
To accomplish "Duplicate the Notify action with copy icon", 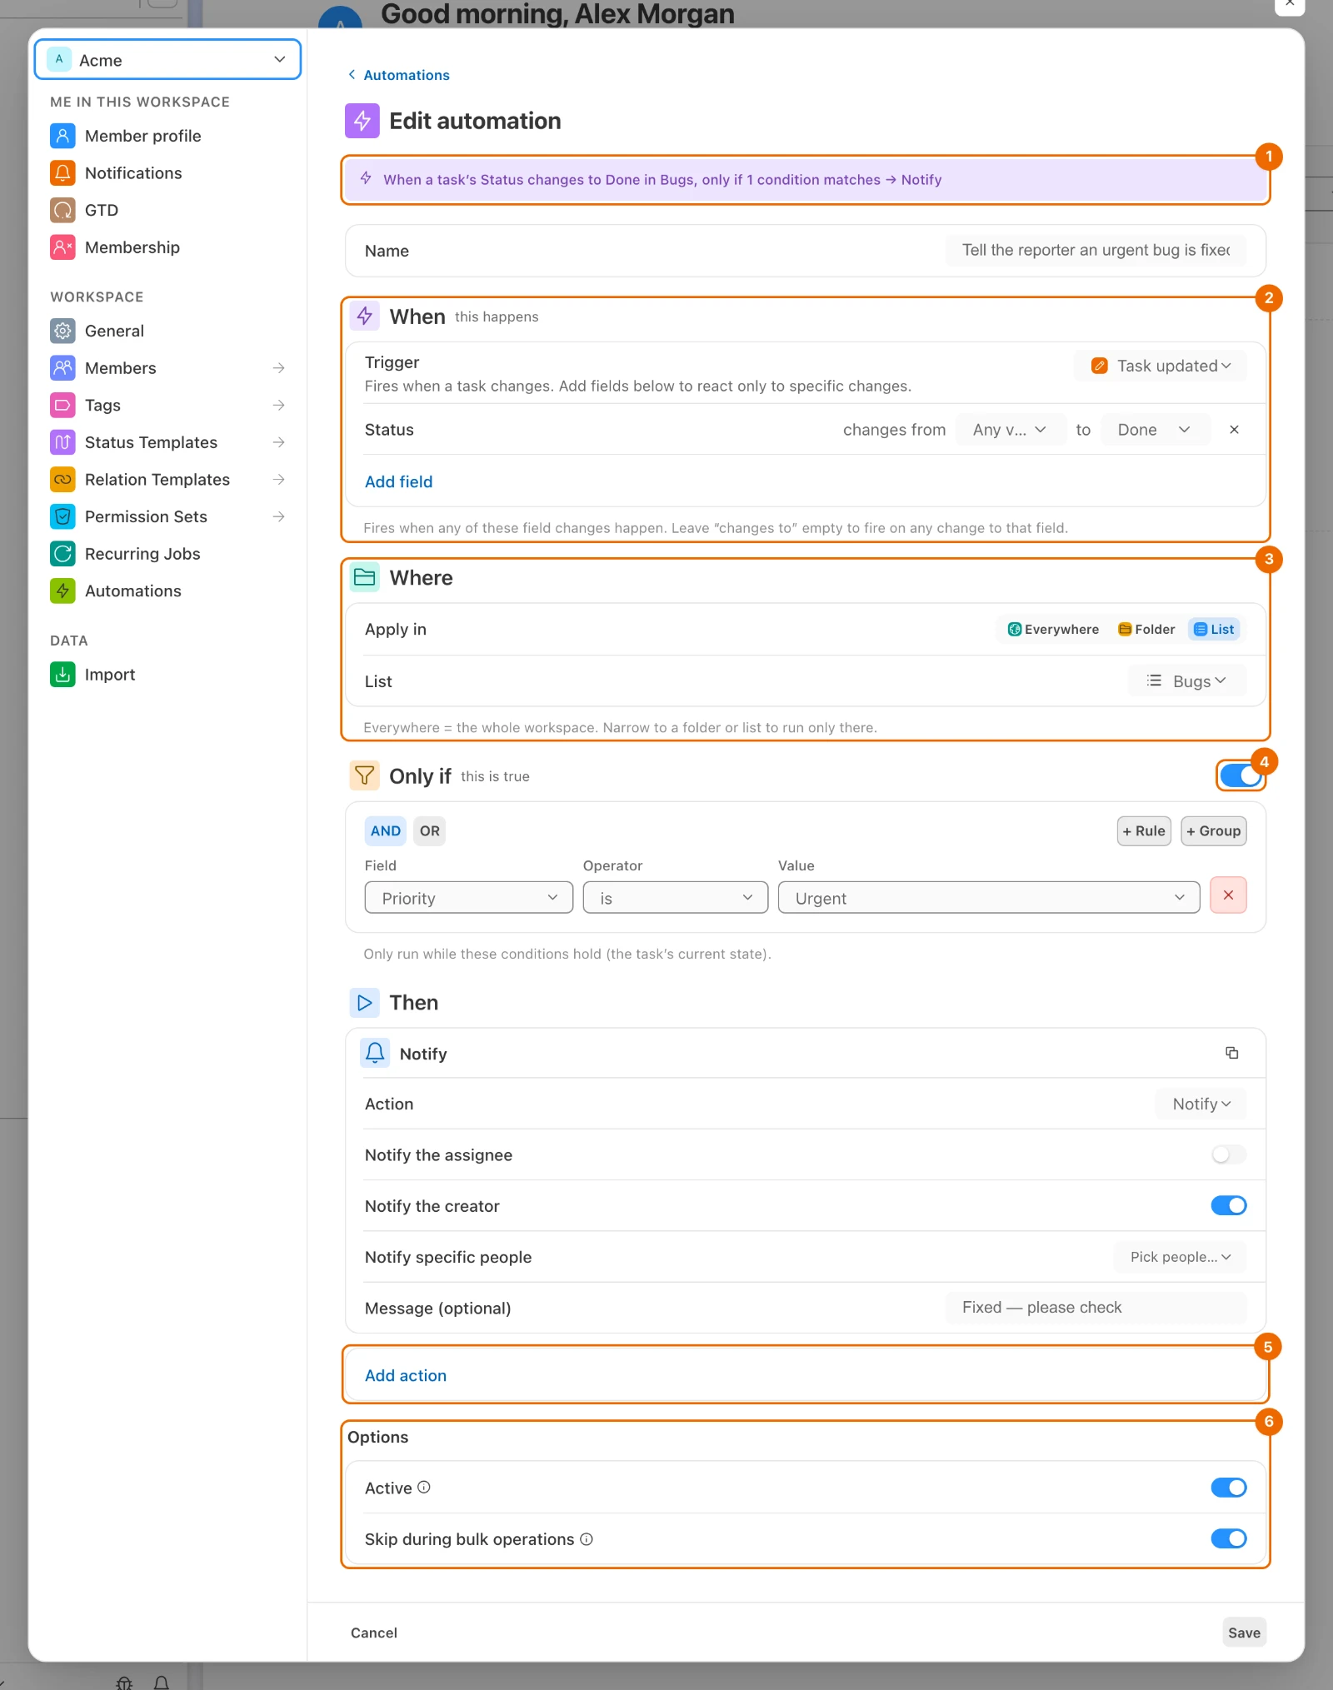I will [1231, 1053].
